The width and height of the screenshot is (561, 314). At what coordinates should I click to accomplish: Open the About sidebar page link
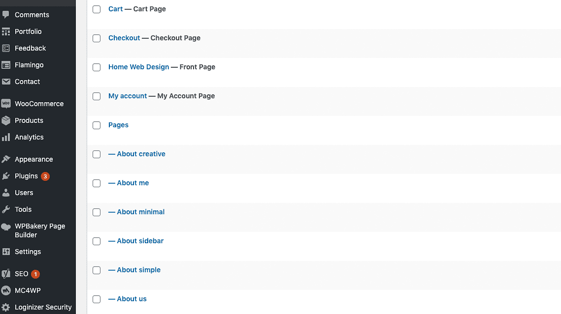(140, 241)
